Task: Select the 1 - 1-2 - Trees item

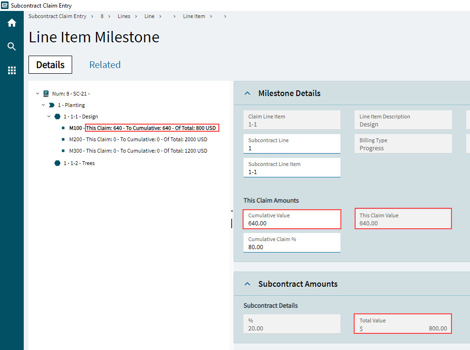Action: 79,163
